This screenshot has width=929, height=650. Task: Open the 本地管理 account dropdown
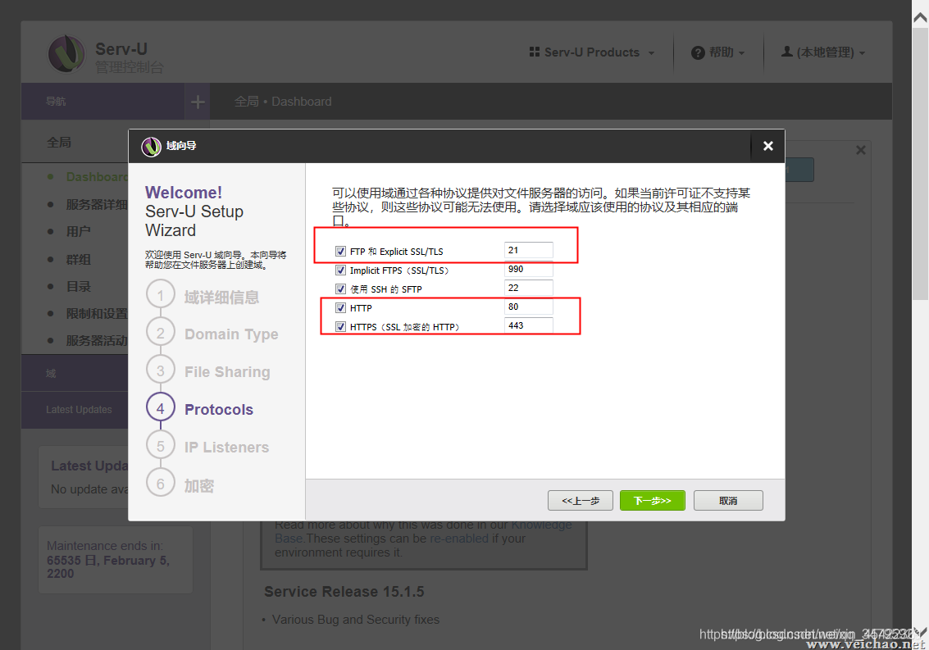[823, 52]
